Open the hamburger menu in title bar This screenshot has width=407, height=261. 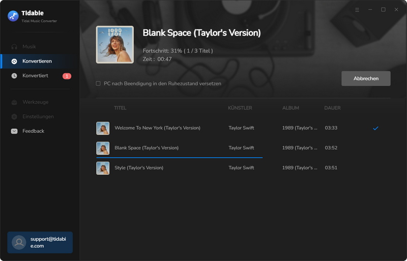(x=357, y=10)
